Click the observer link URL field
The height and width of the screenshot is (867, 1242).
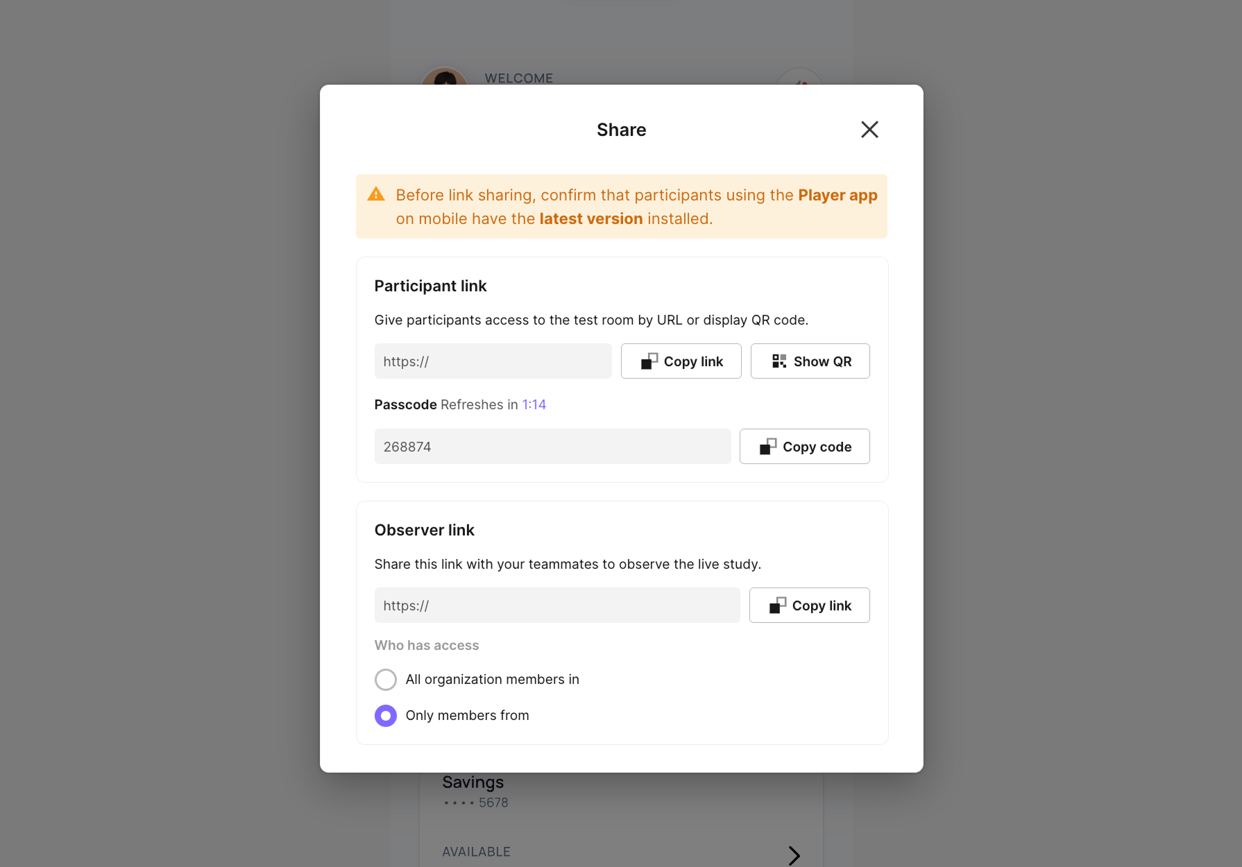(557, 606)
